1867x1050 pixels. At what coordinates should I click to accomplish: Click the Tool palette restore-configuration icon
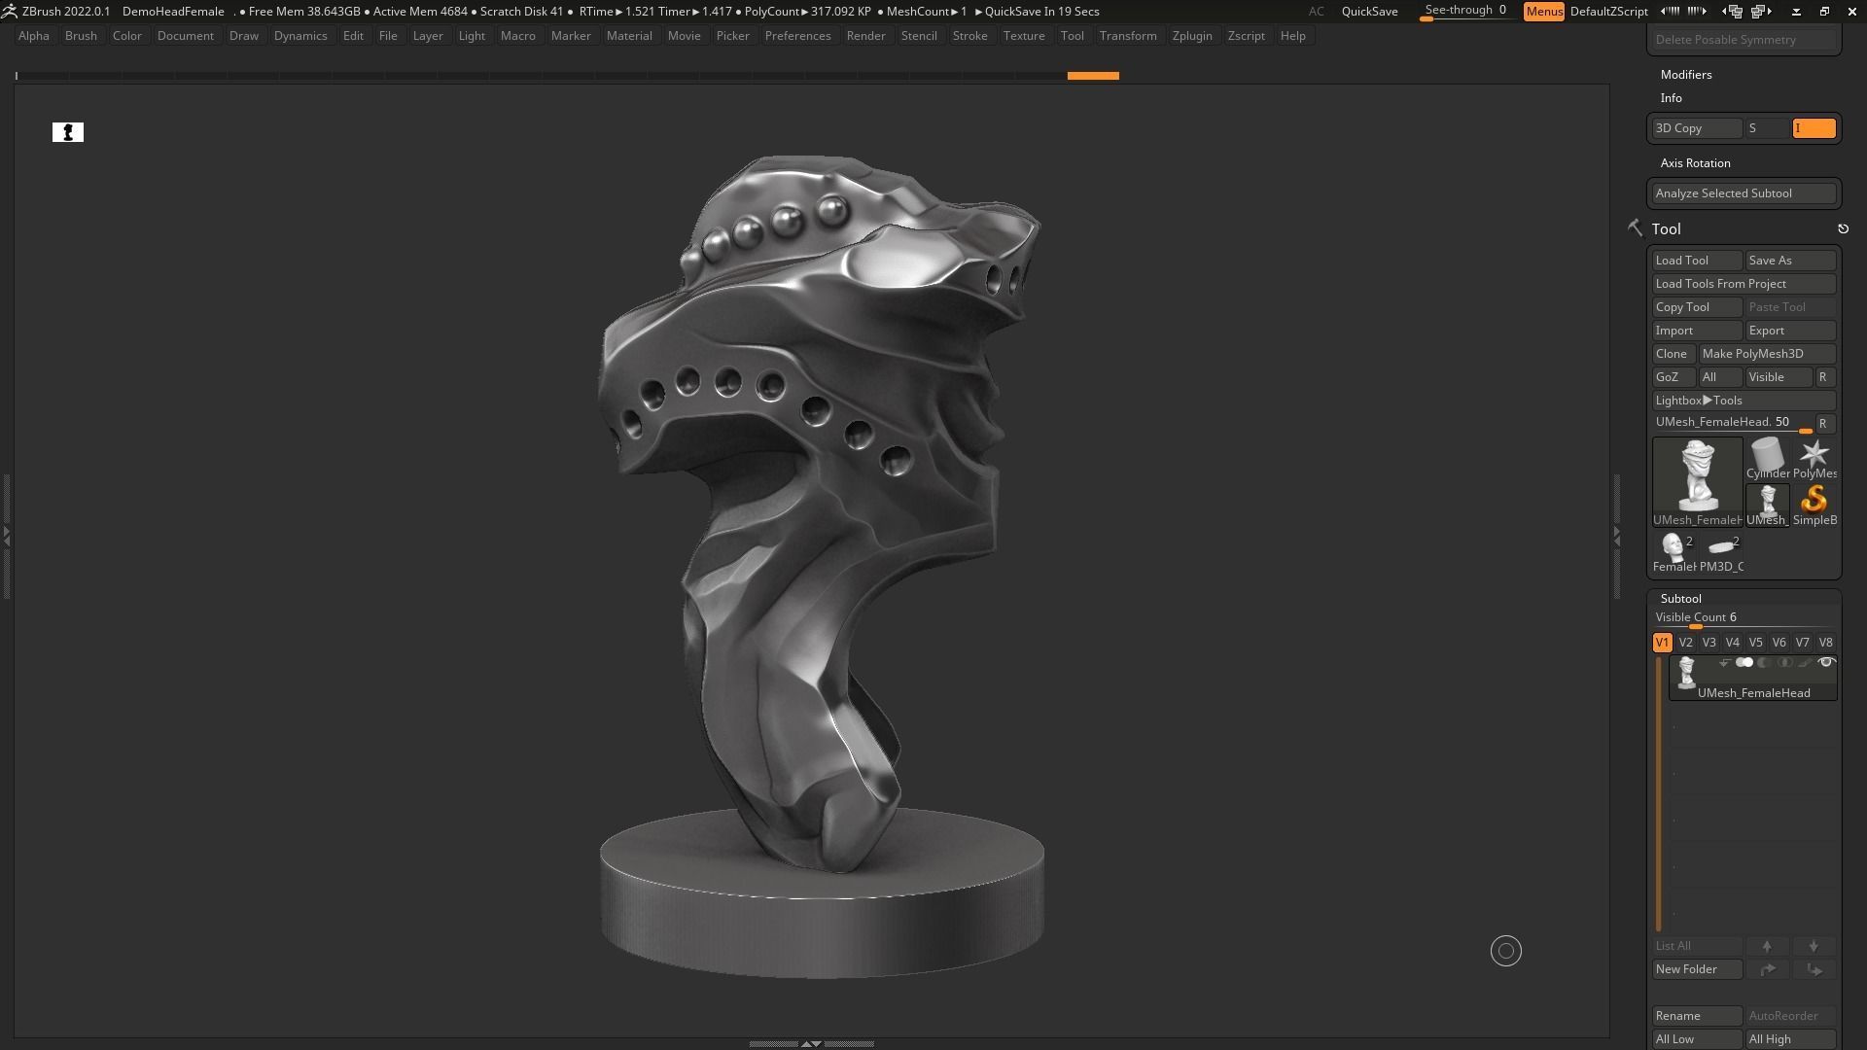[x=1843, y=228]
